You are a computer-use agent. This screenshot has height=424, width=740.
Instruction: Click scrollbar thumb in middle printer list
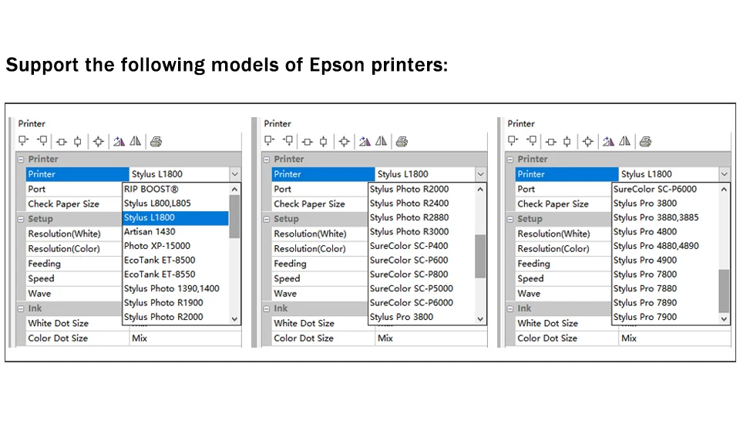(480, 256)
